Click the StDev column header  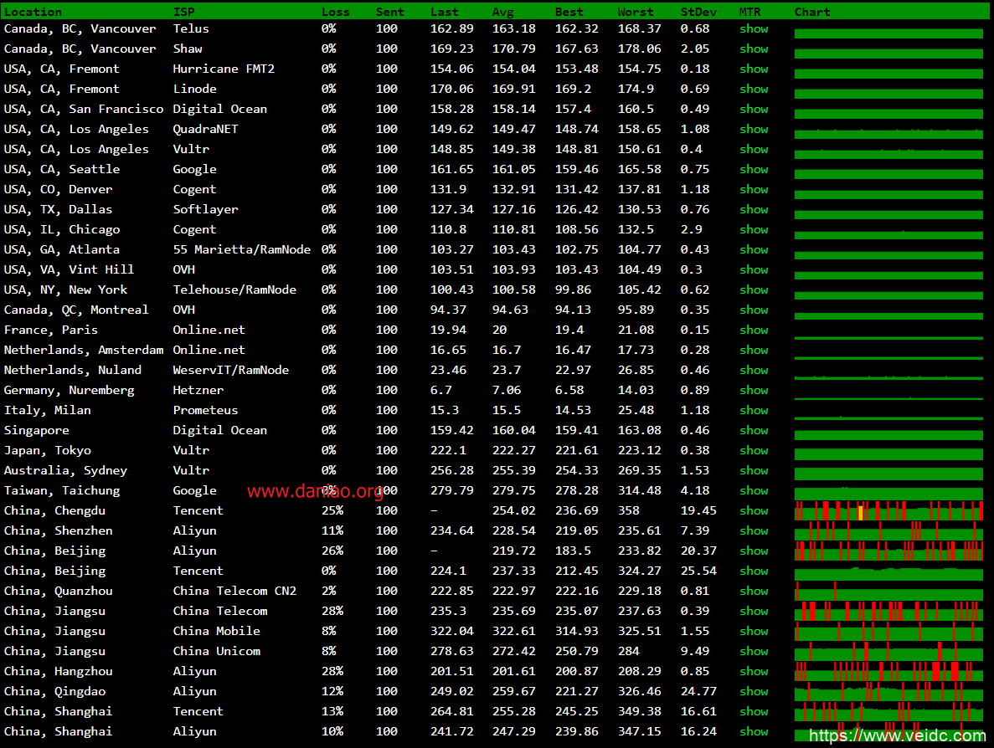698,12
